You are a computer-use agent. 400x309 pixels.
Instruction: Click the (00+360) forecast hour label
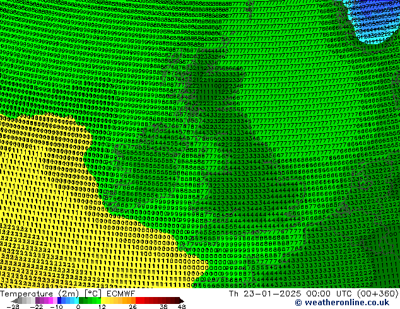tap(377, 294)
